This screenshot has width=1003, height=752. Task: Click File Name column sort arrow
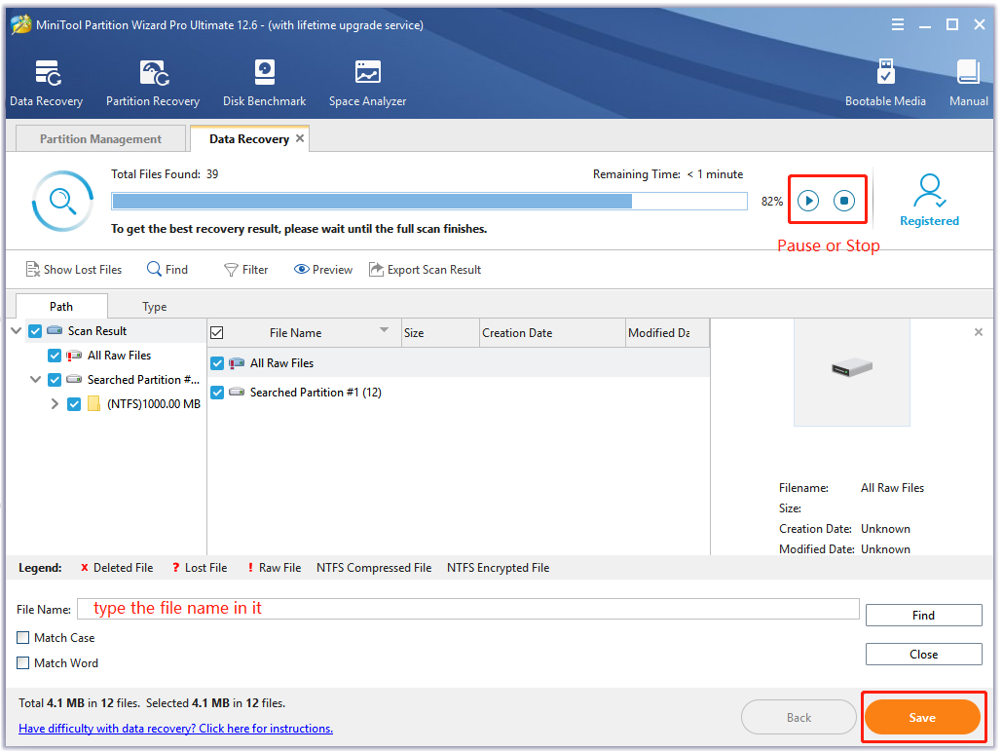(385, 330)
